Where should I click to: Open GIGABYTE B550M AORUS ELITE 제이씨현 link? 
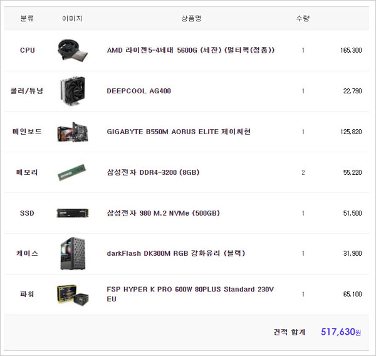pyautogui.click(x=179, y=132)
